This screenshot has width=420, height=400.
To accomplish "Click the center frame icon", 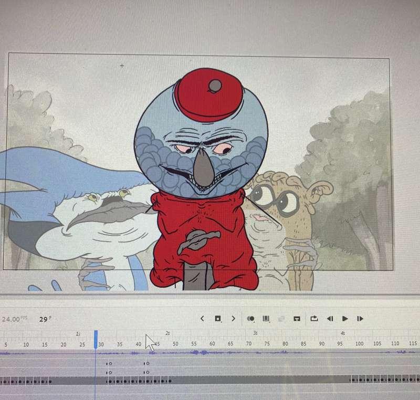I will pyautogui.click(x=297, y=319).
